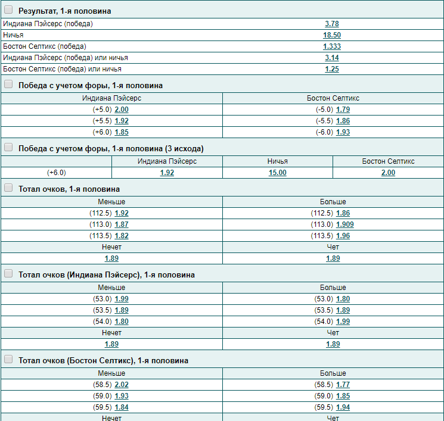Pick total Меньше (113.5) odds 1.82

(x=122, y=236)
